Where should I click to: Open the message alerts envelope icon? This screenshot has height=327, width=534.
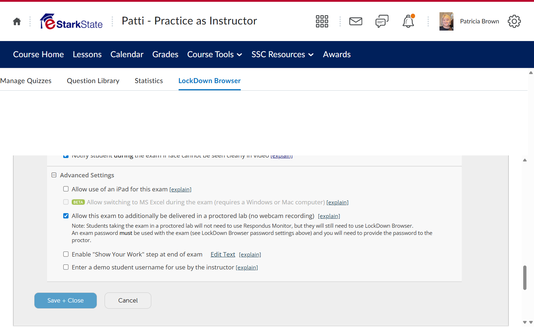[x=356, y=21]
